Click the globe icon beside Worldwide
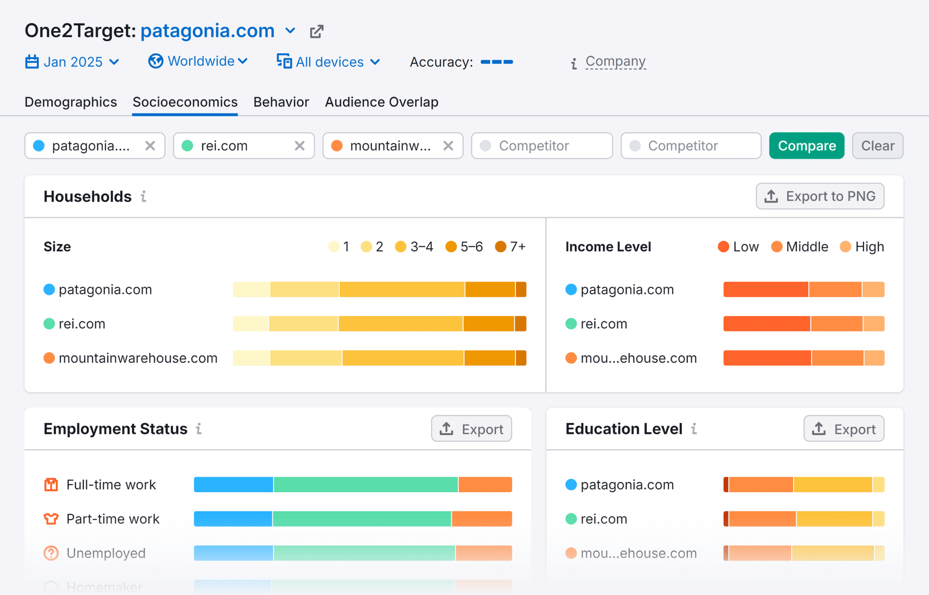The height and width of the screenshot is (595, 929). (x=156, y=61)
